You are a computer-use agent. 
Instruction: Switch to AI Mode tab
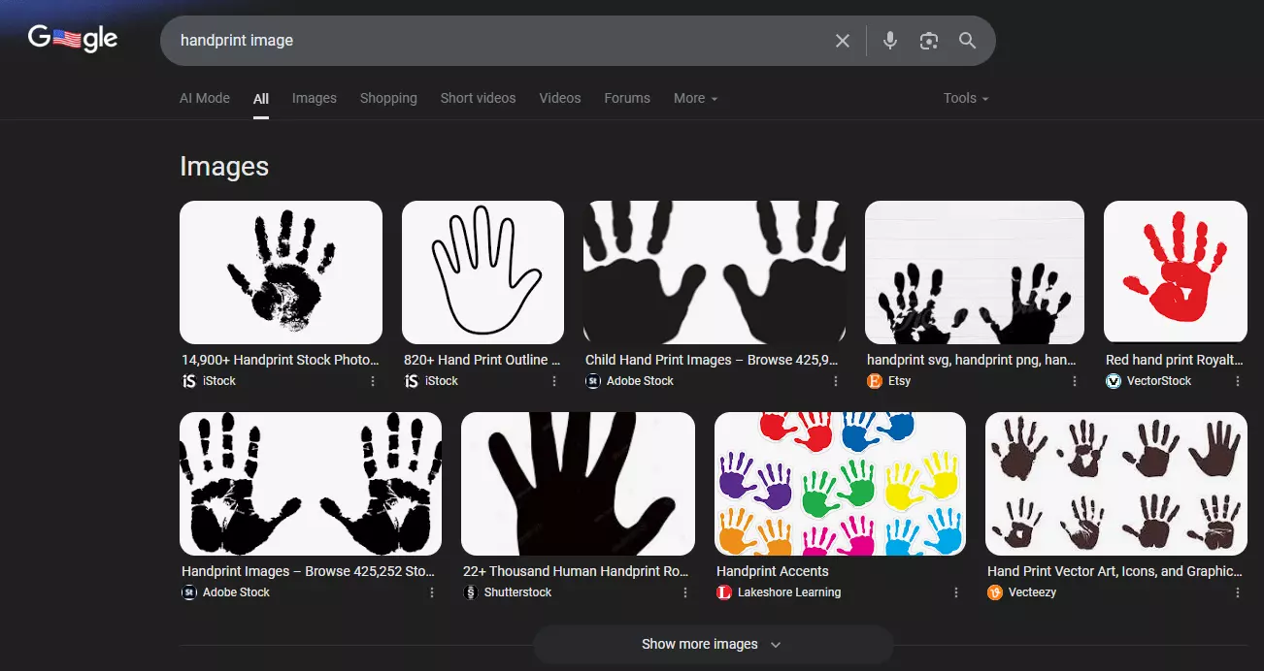(205, 98)
